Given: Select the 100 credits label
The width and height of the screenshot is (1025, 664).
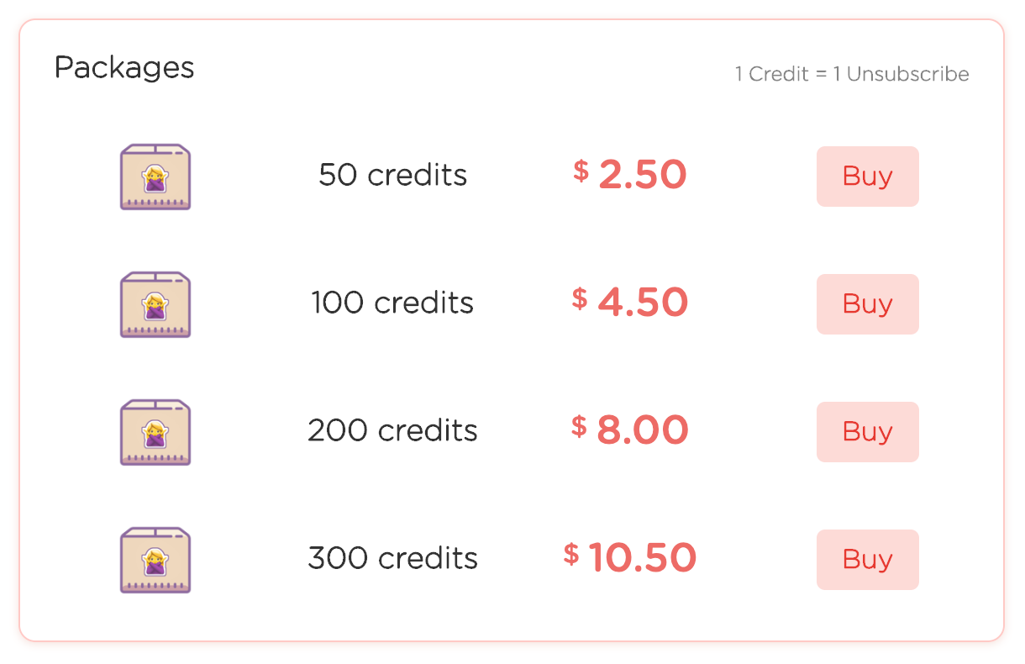Looking at the screenshot, I should click(392, 303).
